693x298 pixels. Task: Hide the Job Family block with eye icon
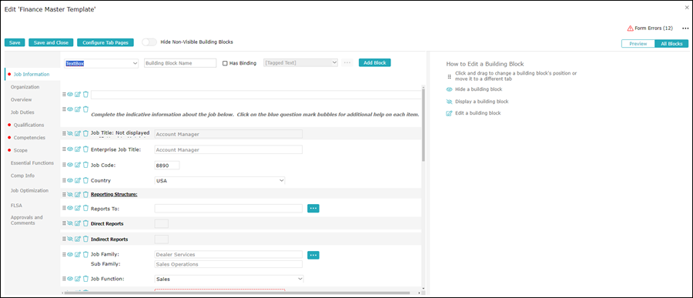point(70,255)
